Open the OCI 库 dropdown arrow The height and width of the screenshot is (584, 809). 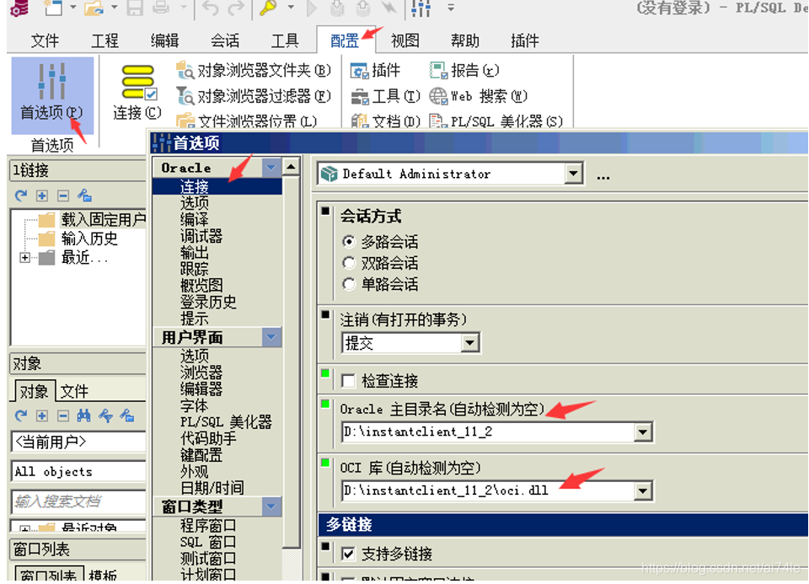643,490
